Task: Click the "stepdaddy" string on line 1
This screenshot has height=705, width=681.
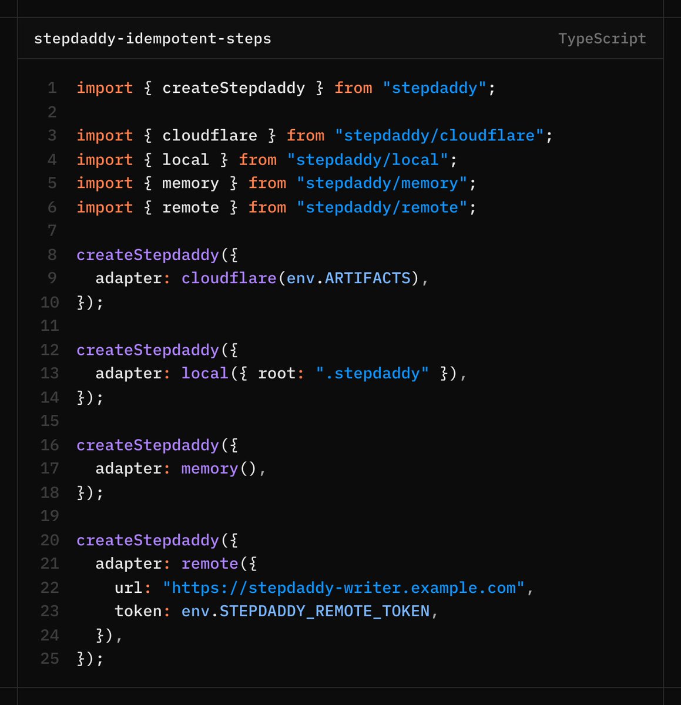Action: click(434, 88)
